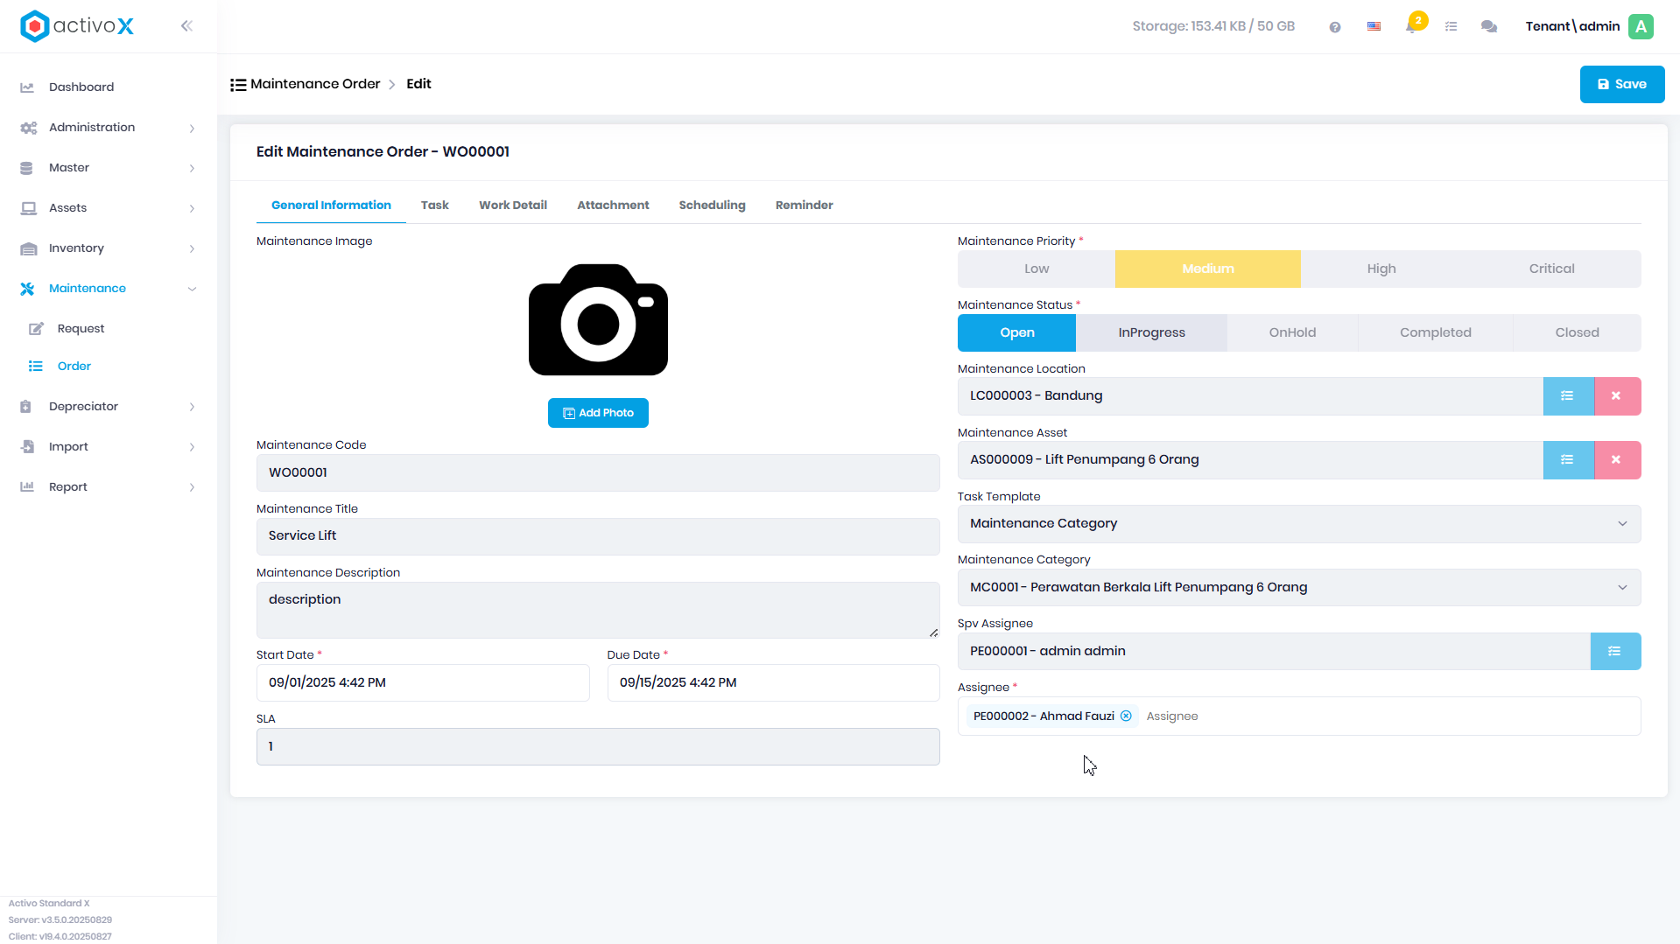Click the camera placeholder image

(598, 319)
